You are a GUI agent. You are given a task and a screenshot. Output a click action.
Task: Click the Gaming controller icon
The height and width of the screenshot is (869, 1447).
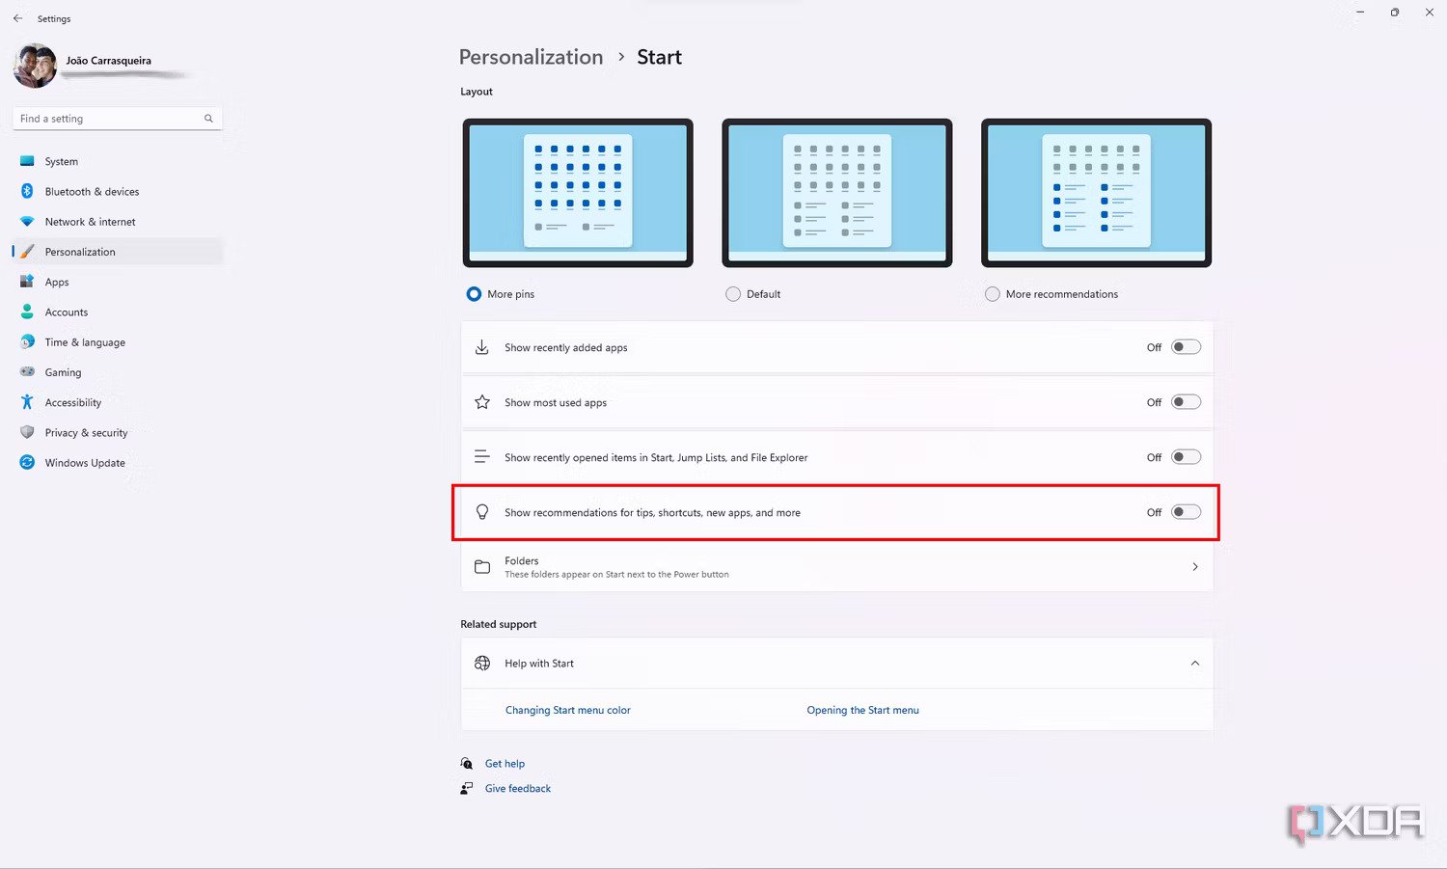27,371
